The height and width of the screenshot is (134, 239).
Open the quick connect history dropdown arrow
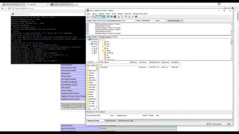point(182,21)
